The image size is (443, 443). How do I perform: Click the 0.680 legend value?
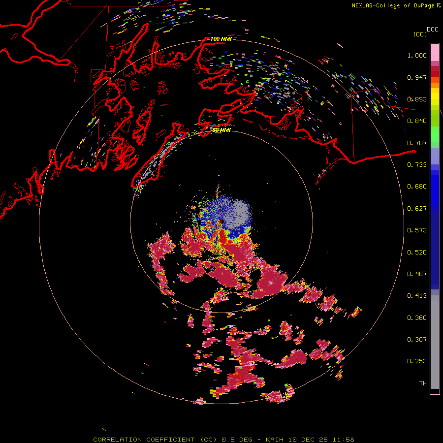pyautogui.click(x=417, y=187)
